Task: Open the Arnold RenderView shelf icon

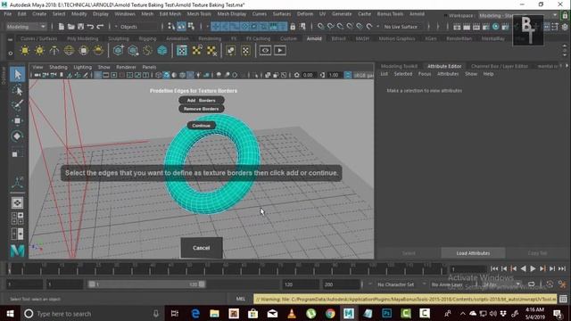Action: [x=265, y=51]
